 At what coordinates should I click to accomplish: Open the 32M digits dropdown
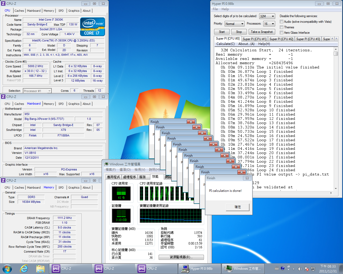(x=267, y=16)
